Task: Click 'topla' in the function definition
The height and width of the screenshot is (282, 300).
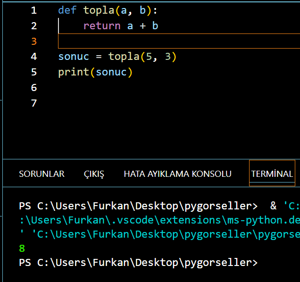Action: coord(99,10)
